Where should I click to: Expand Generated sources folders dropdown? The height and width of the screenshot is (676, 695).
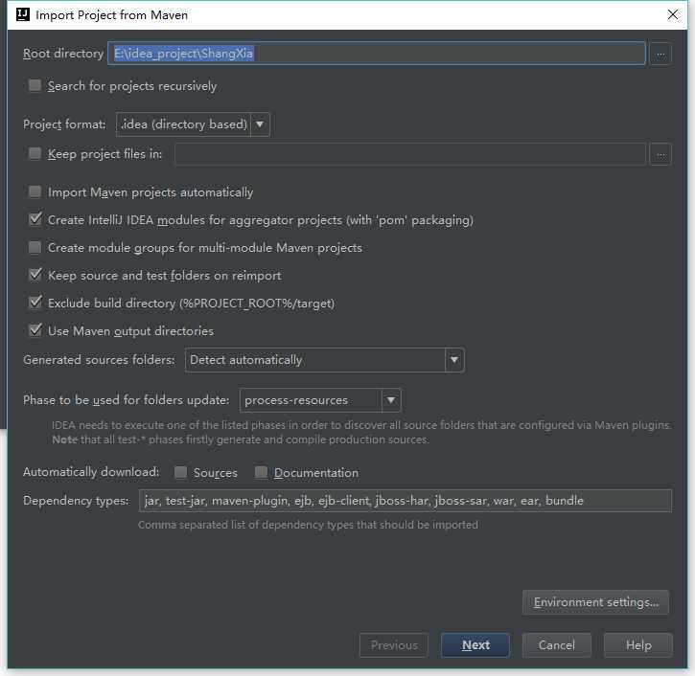tap(324, 360)
